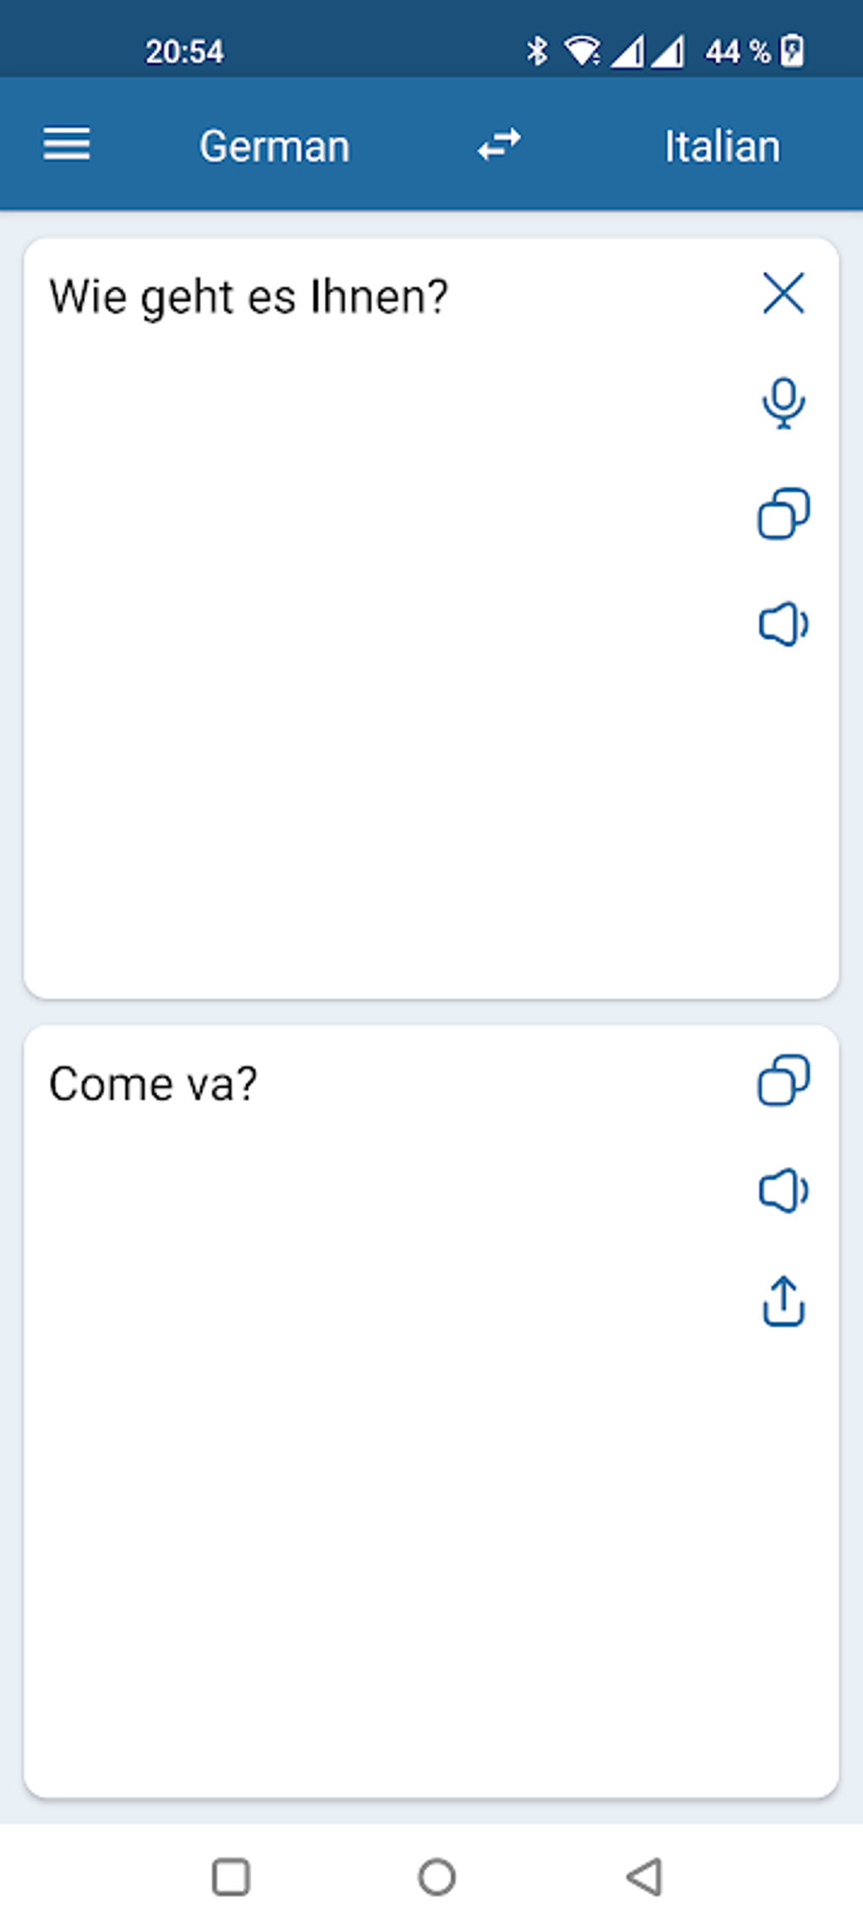Share the Italian translation

[783, 1301]
